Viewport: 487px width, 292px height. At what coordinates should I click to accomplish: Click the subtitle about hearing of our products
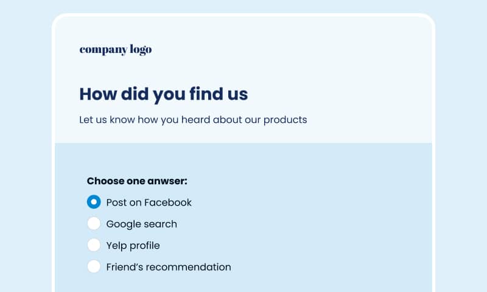[x=193, y=120]
